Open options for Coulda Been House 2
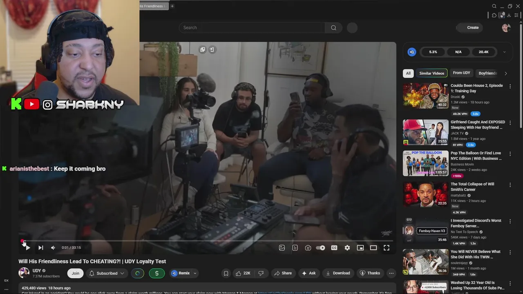Screen dimensions: 523x294 click(510, 86)
